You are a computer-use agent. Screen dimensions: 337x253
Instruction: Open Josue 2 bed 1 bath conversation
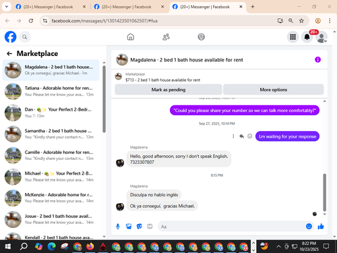coord(51,219)
